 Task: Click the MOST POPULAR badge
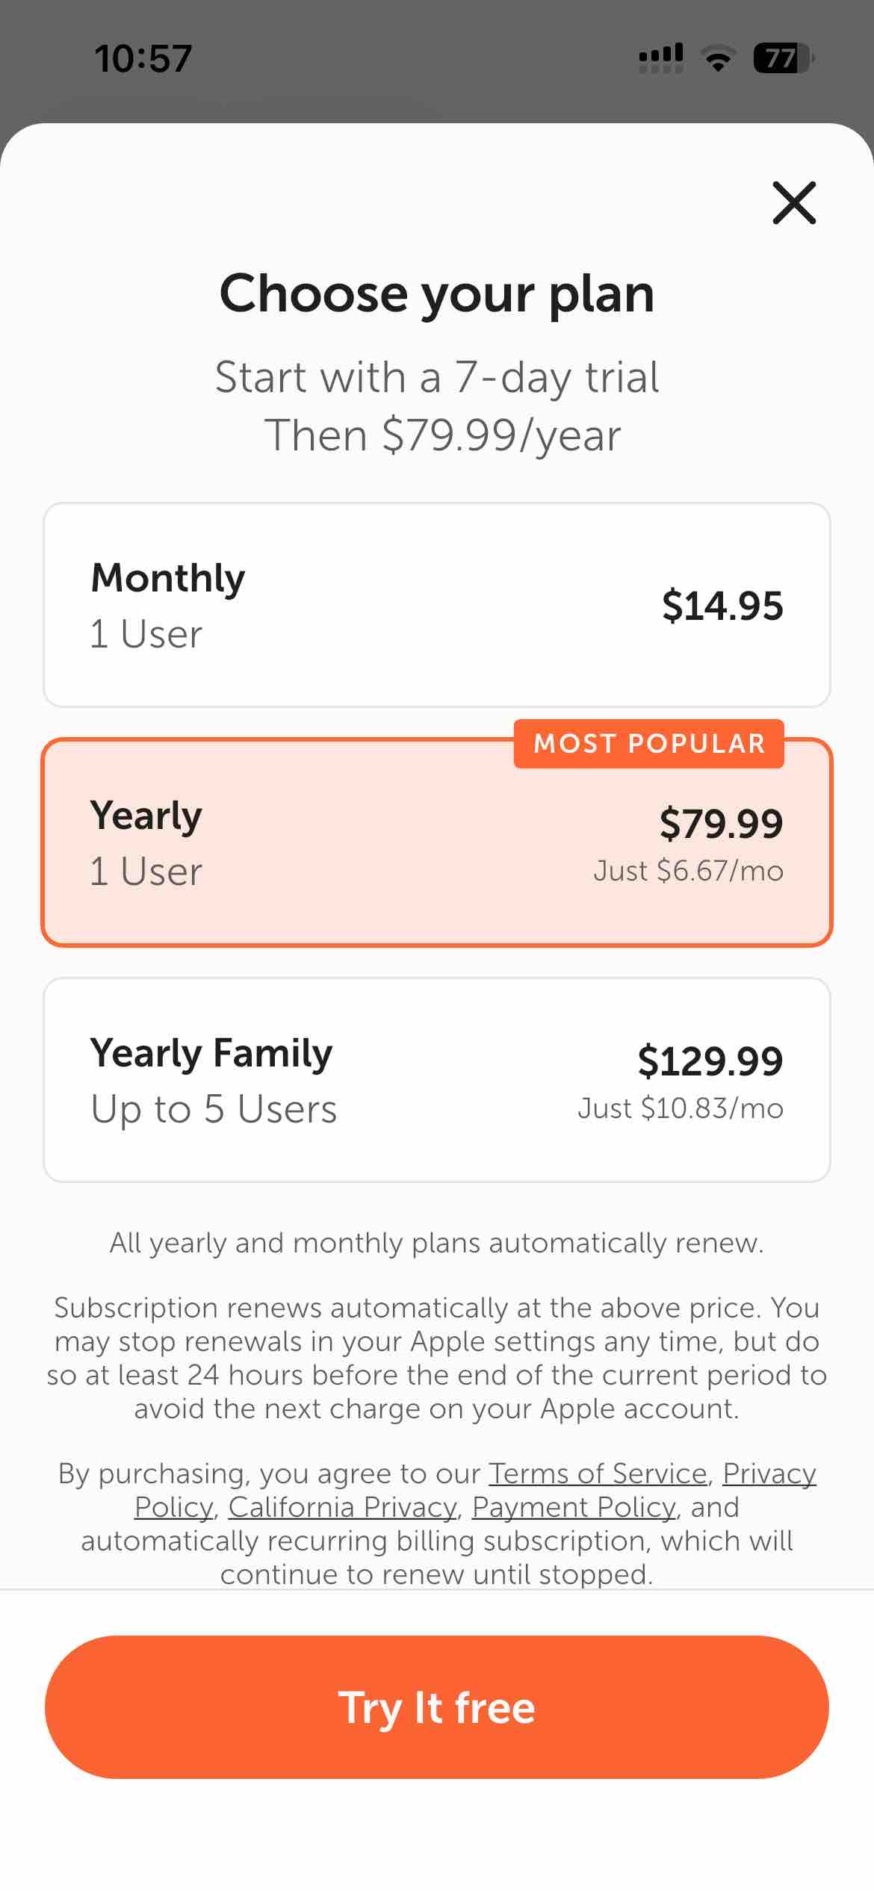click(x=649, y=744)
